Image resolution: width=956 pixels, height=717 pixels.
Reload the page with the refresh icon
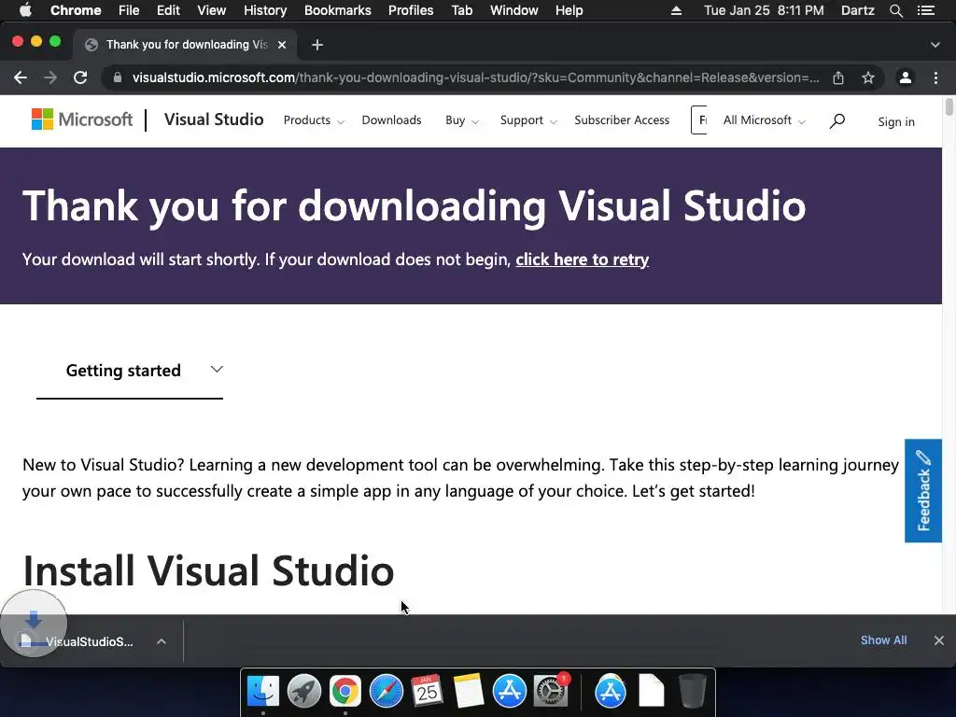(80, 77)
